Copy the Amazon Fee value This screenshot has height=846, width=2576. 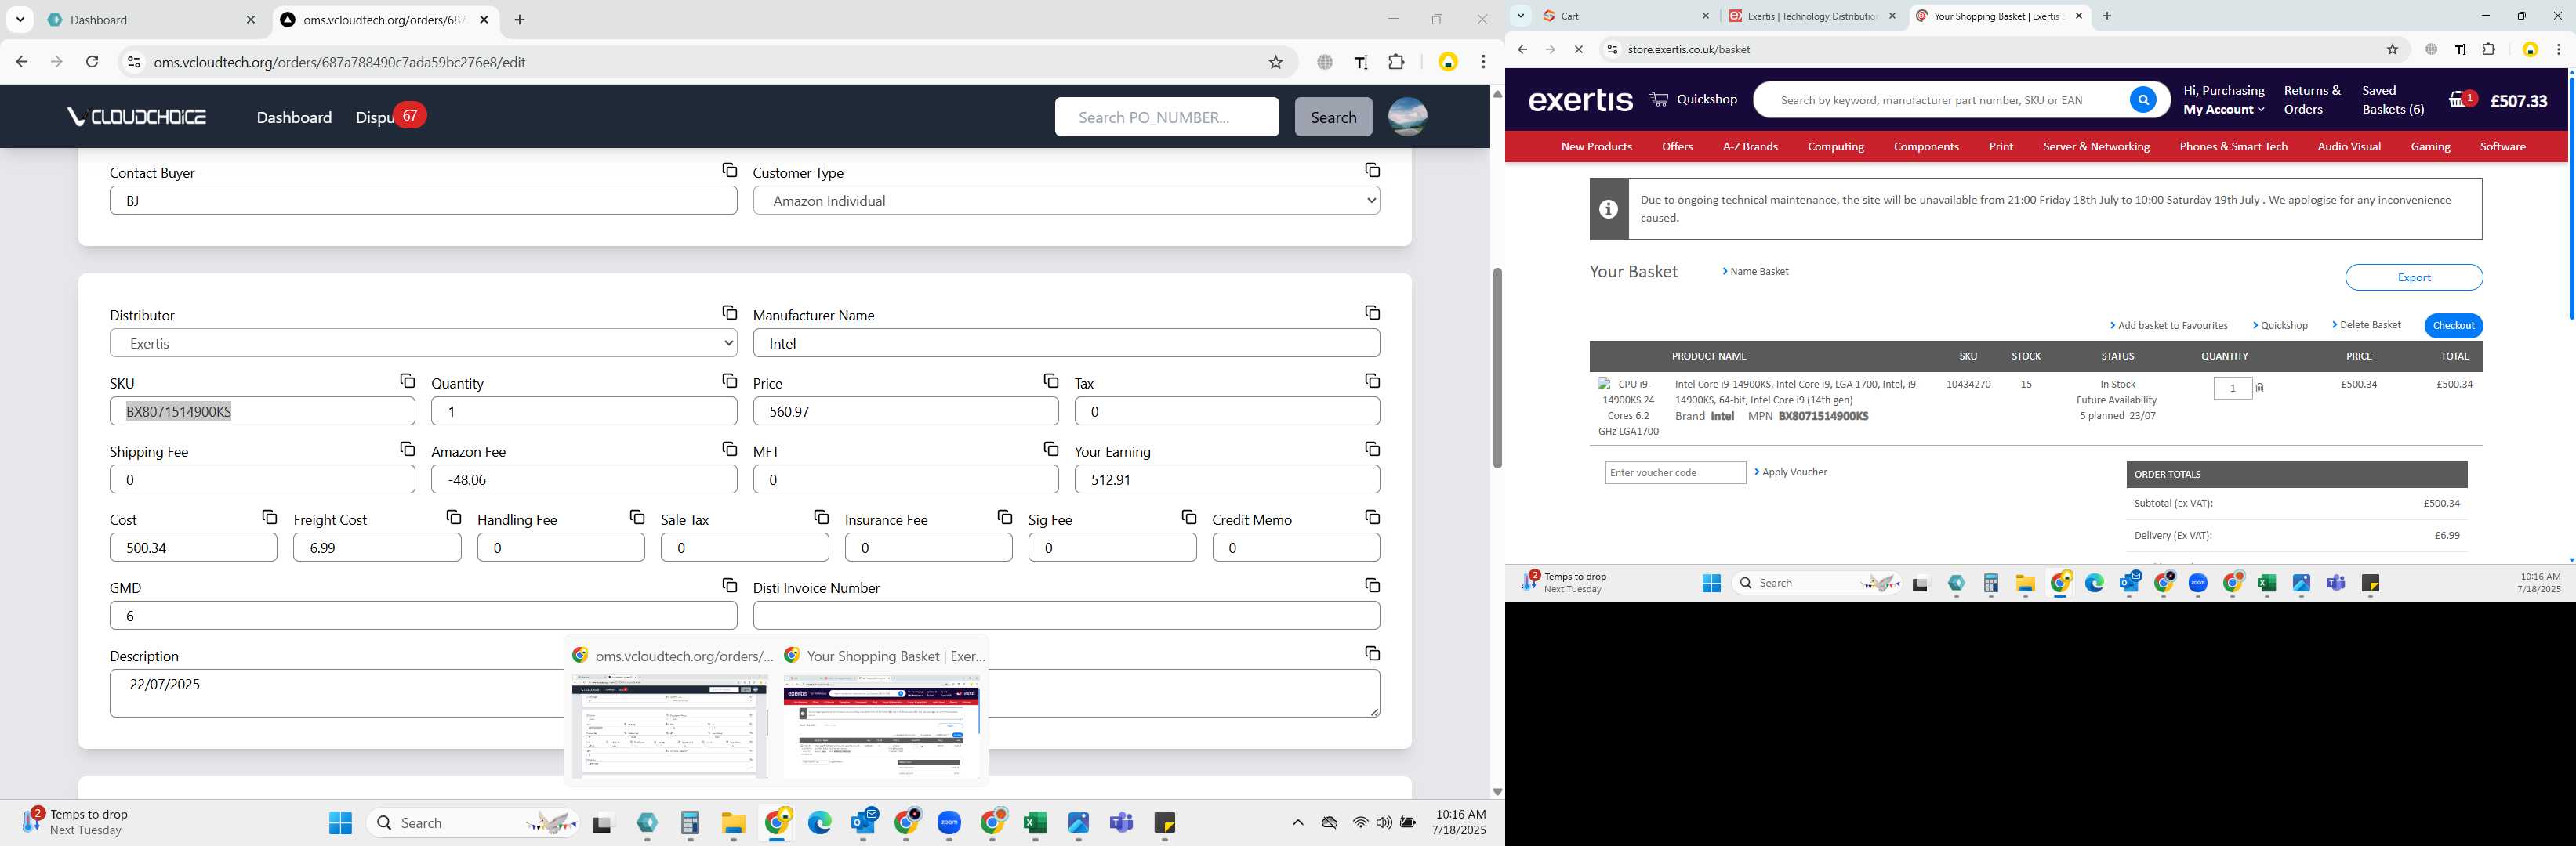click(729, 450)
